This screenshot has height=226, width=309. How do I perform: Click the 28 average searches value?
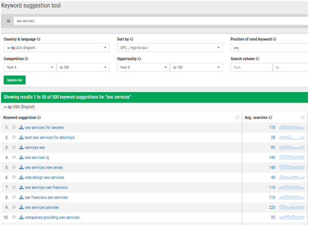pos(273,137)
